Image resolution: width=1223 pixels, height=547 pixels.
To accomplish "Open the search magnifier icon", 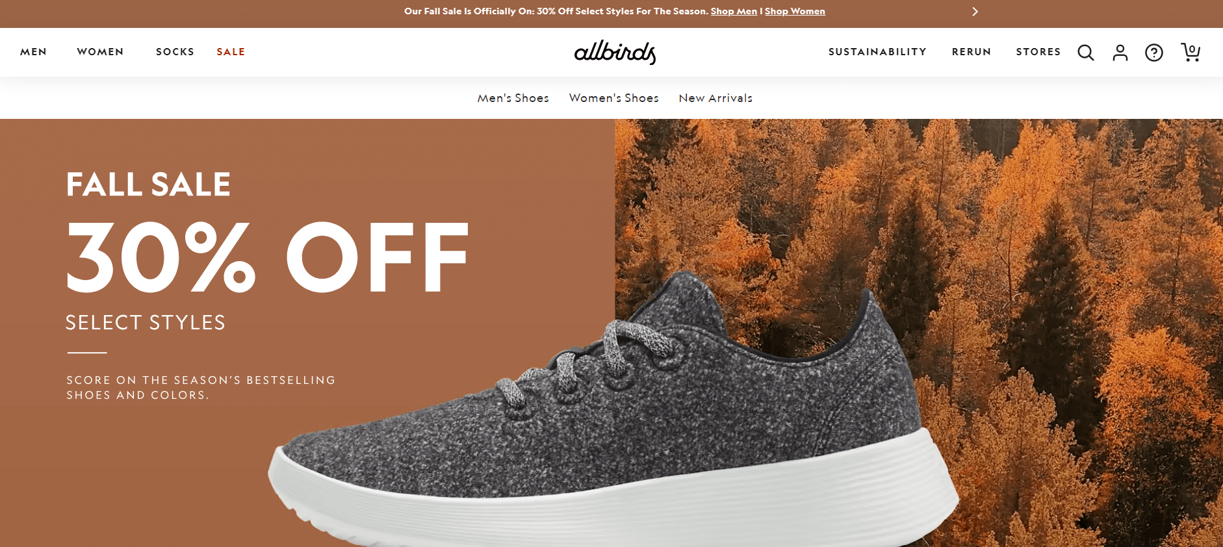I will (x=1086, y=52).
